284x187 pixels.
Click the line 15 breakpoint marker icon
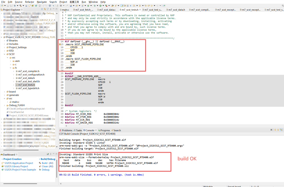[x=60, y=44]
